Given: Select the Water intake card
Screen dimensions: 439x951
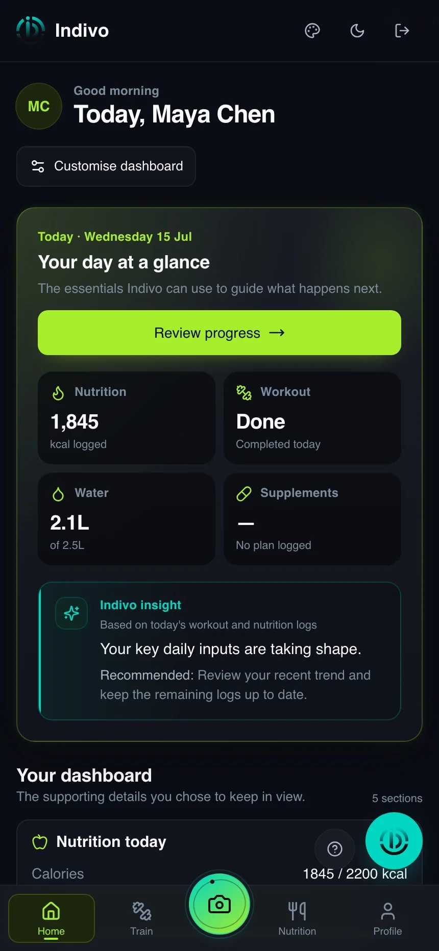Looking at the screenshot, I should (x=127, y=519).
